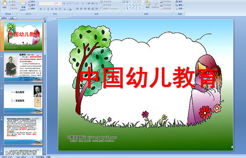
Task: Click the Find (查找) button
Action: coord(179,1)
